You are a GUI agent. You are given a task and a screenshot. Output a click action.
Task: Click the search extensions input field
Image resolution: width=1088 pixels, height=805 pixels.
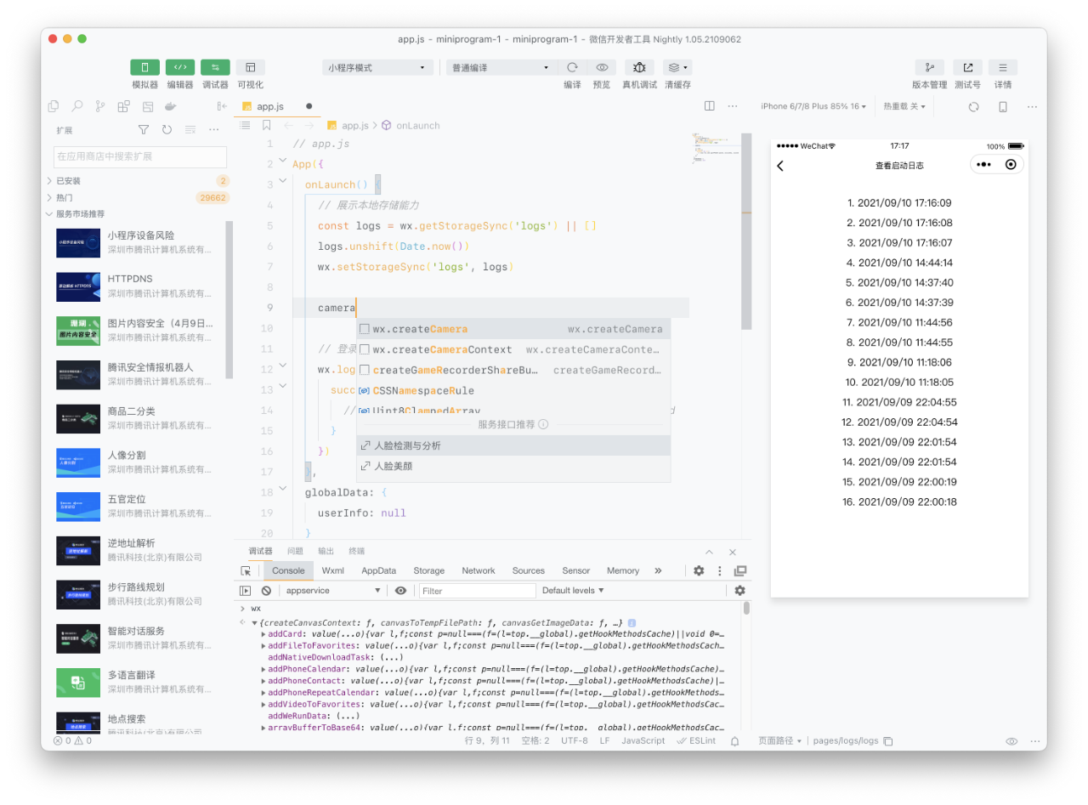140,156
